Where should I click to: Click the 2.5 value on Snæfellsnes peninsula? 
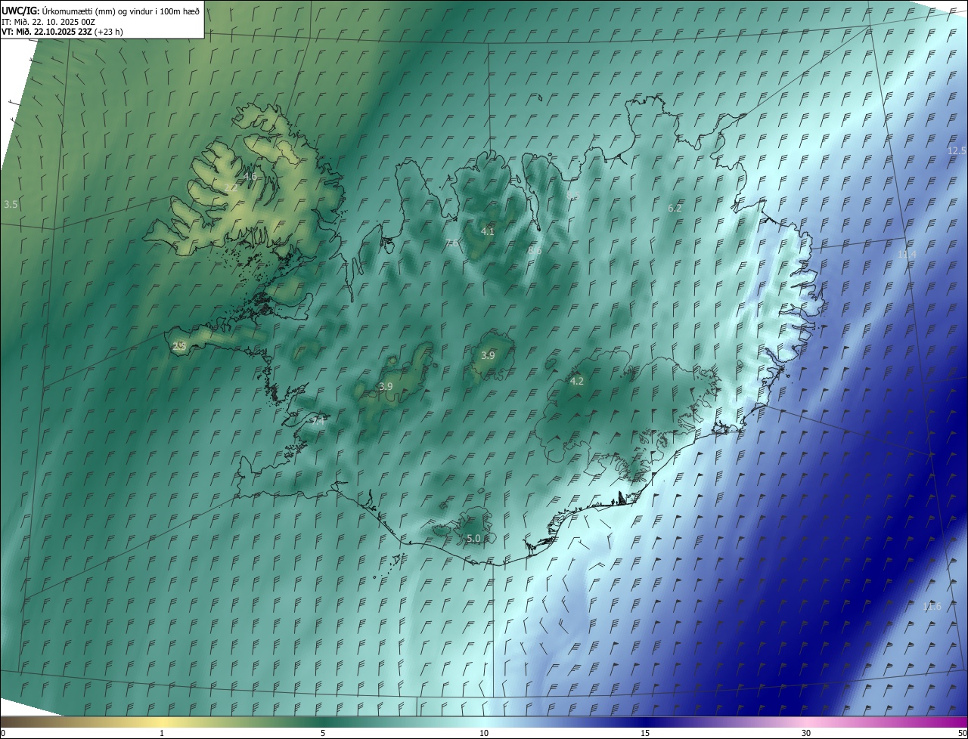[179, 345]
